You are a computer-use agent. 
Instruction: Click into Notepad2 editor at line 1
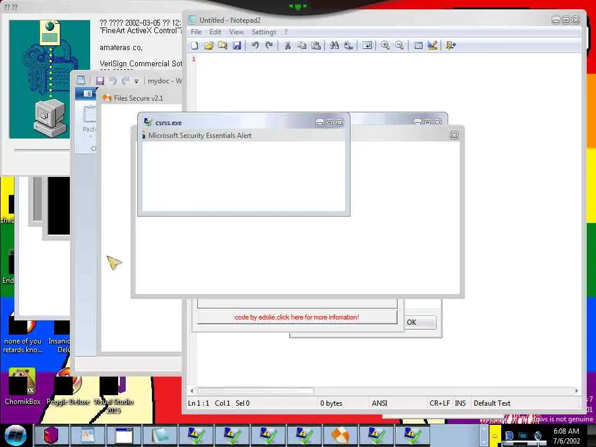pos(388,59)
